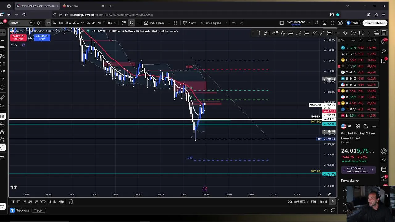Select the text tool (T) in left sidebar
Screen dimensions: 395x222
coord(2,80)
